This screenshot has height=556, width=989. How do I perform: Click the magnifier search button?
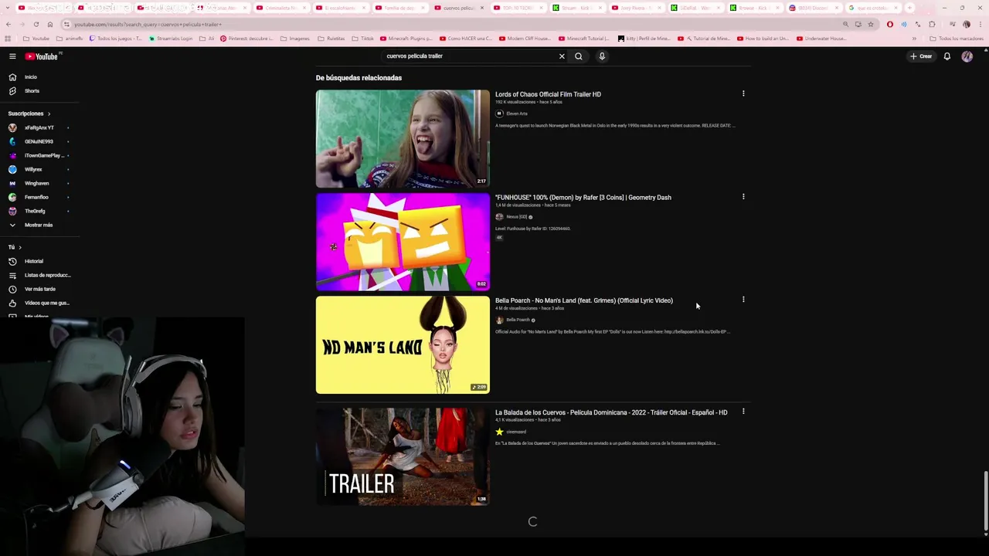(x=579, y=56)
